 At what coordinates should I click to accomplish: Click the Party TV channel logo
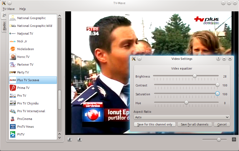click(13, 72)
